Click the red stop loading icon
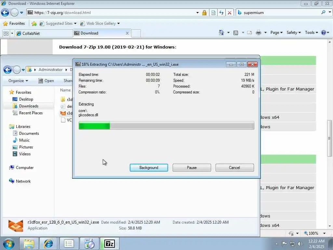 (230, 13)
